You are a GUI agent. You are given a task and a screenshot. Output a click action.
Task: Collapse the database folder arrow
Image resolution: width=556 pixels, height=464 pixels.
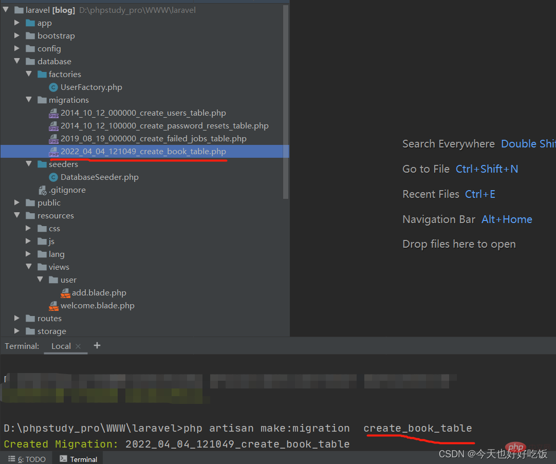16,61
